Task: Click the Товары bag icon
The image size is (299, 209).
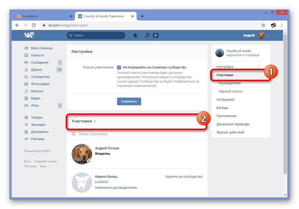Action: point(26,117)
